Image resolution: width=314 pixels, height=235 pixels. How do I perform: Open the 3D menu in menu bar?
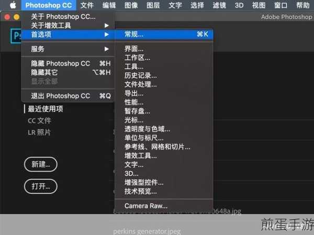point(239,5)
